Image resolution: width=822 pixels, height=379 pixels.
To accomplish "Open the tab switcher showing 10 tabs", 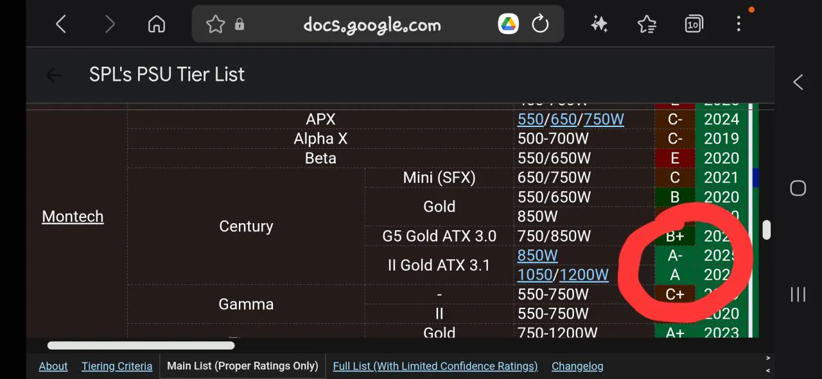I will coord(694,24).
